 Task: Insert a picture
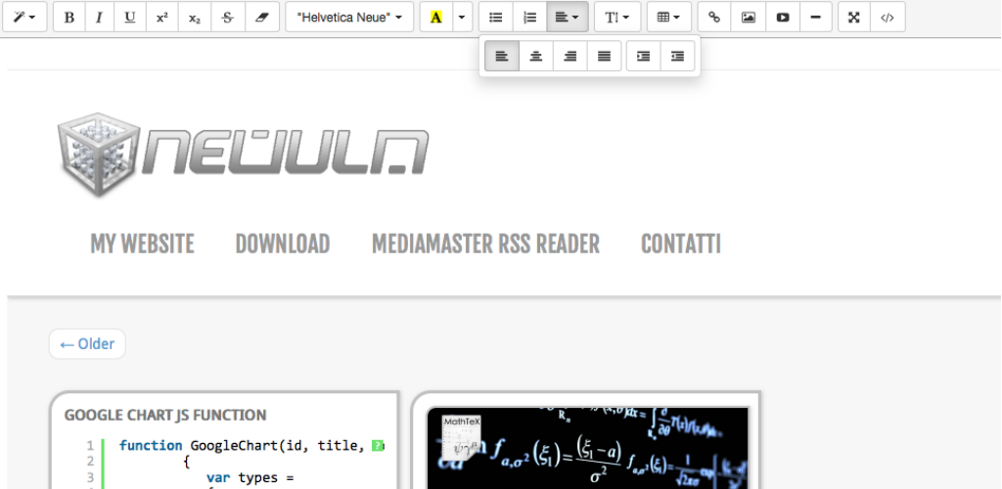pyautogui.click(x=749, y=18)
